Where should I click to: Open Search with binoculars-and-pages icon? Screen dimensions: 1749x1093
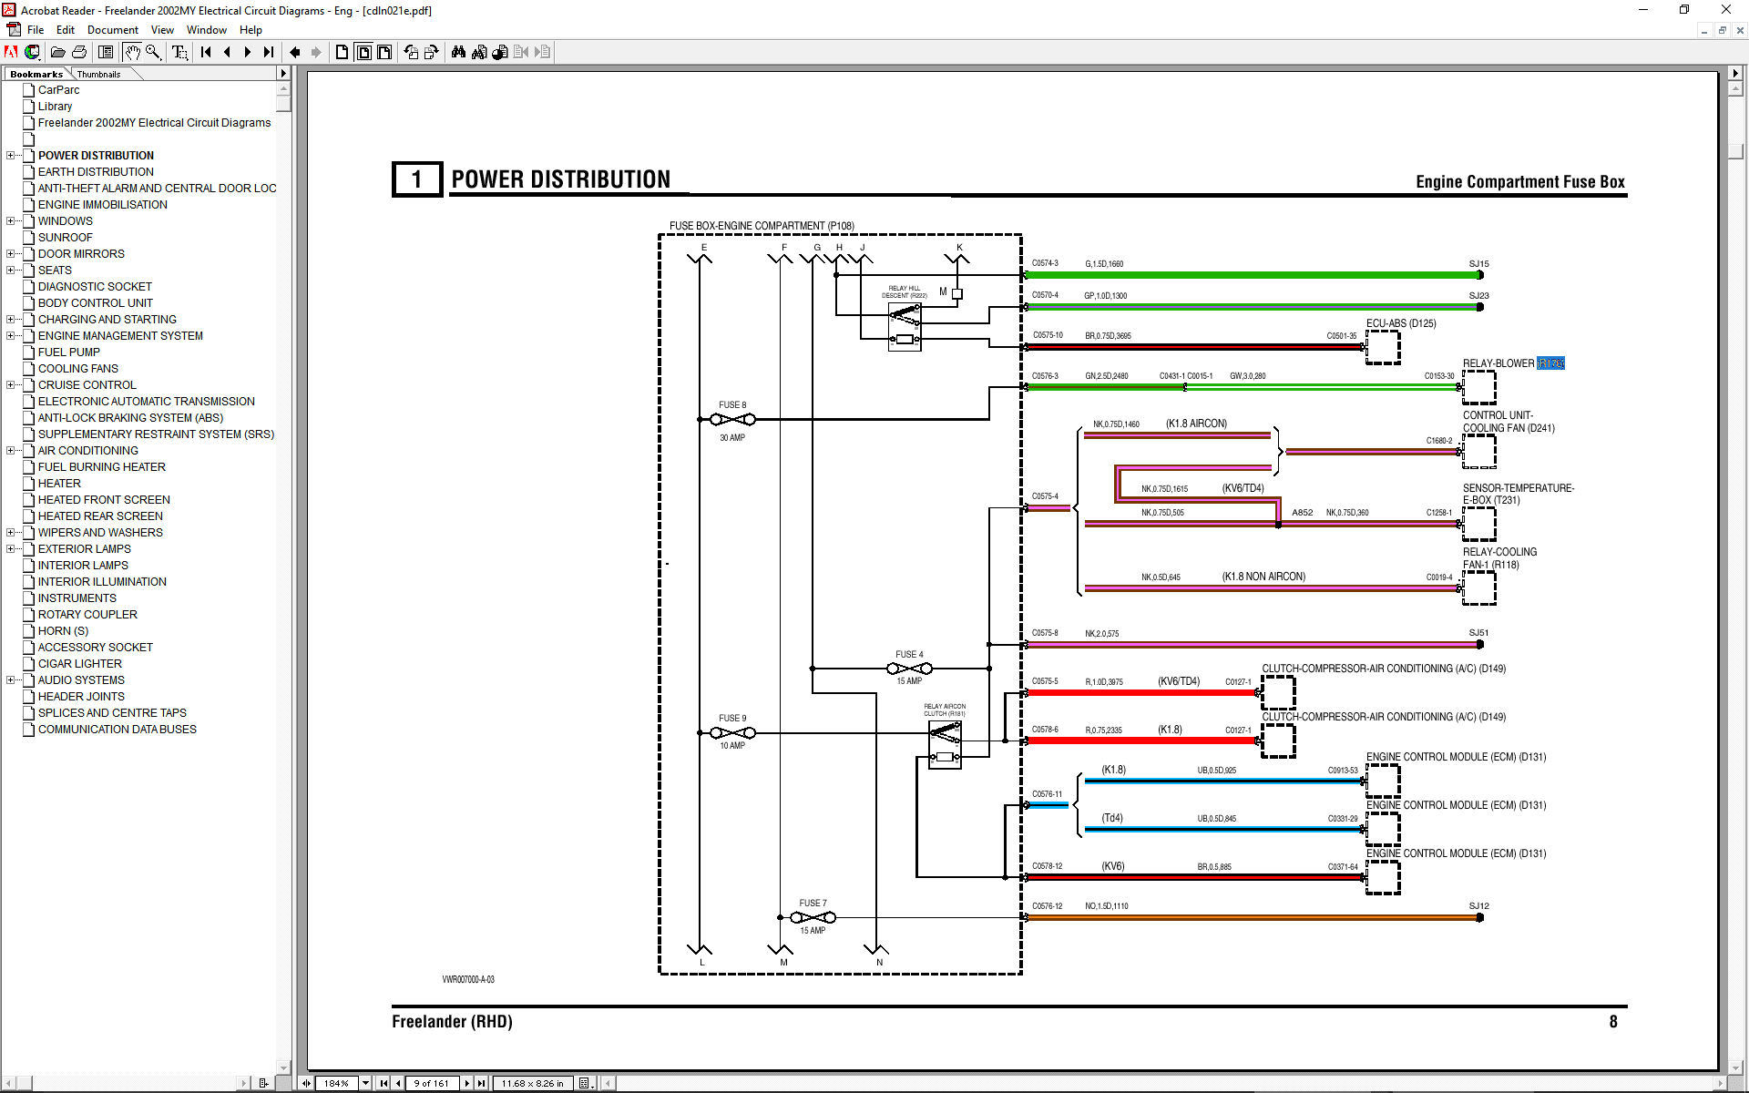click(479, 52)
